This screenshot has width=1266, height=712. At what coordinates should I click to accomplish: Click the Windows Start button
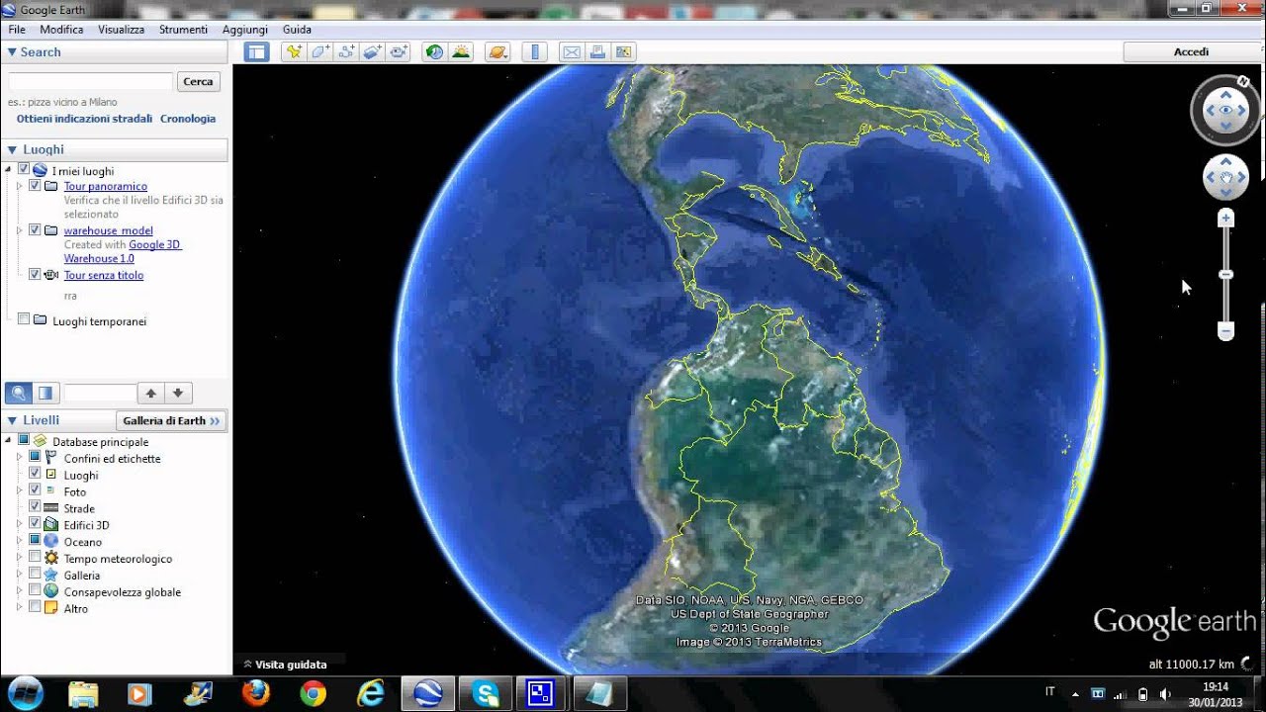[26, 693]
